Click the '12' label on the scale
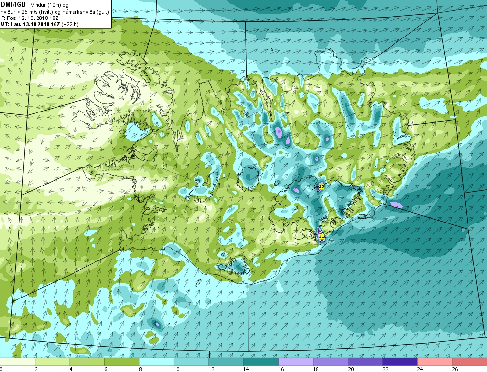The image size is (487, 372). point(211,369)
